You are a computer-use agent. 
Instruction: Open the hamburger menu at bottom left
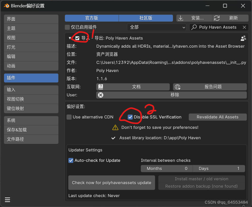(7, 200)
